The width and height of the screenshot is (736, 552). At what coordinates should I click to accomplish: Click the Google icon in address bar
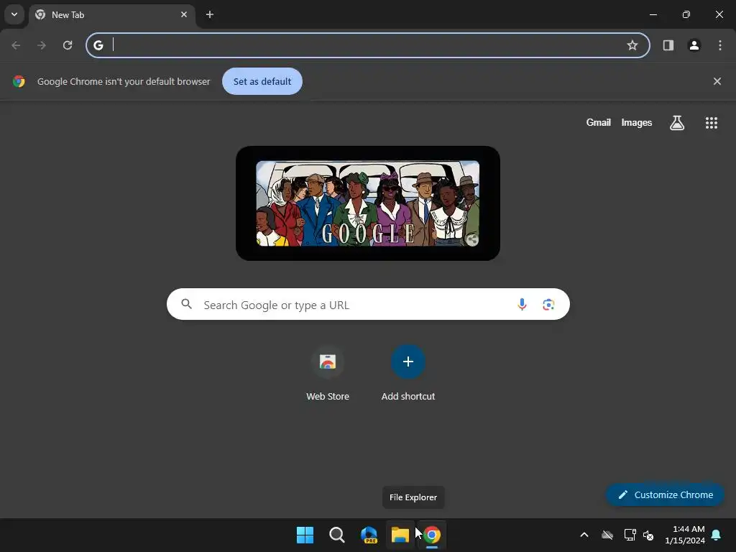(x=98, y=45)
